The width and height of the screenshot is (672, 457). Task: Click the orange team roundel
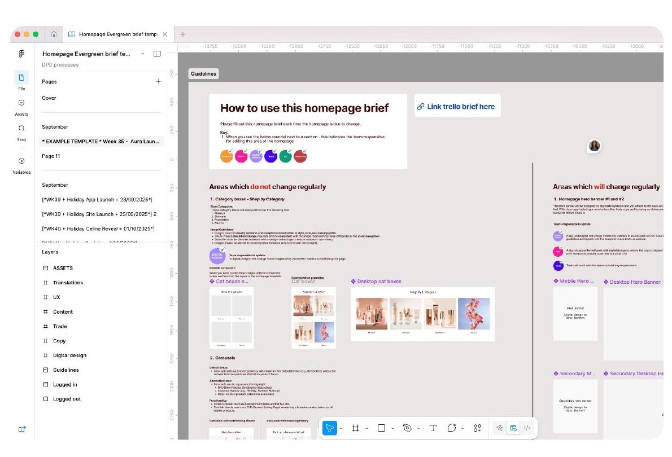pyautogui.click(x=226, y=156)
